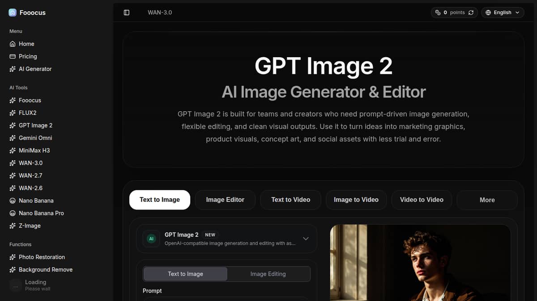
Task: Click the AI Tools section label
Action: coord(18,88)
